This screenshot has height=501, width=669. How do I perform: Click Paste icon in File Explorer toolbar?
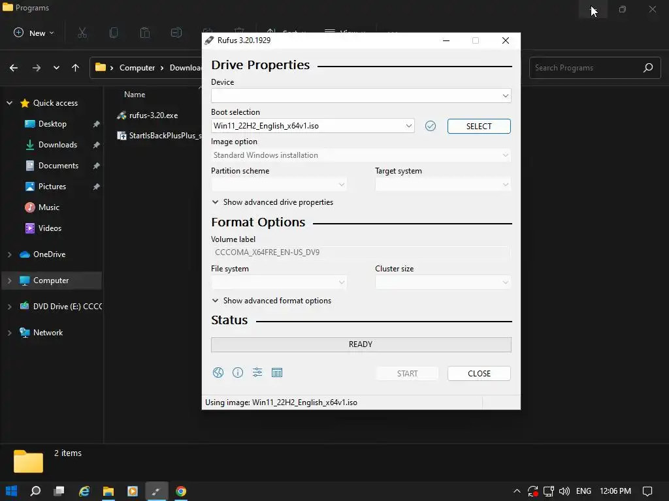145,33
